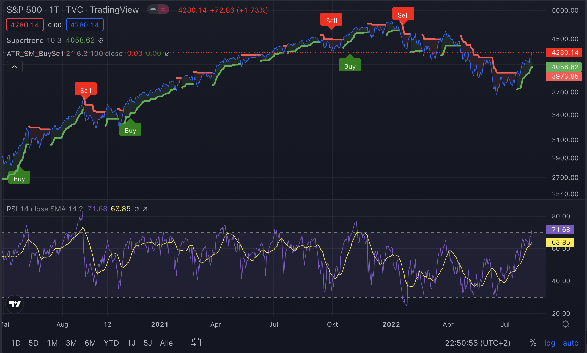This screenshot has height=353, width=587.
Task: Open chart settings gear icon
Action: (566, 324)
